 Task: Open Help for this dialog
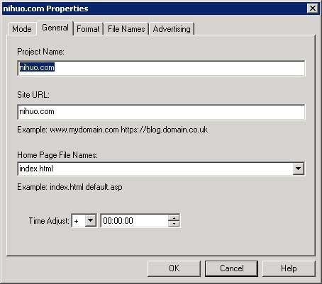(289, 268)
